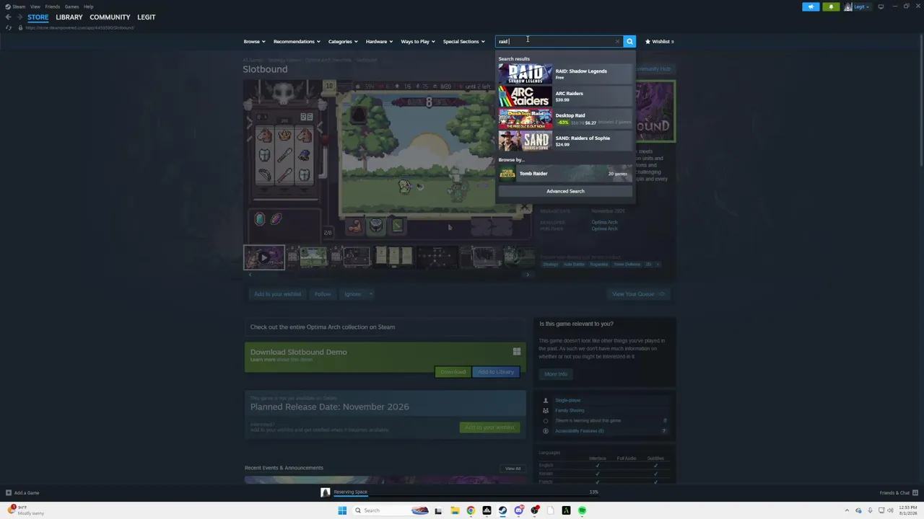The image size is (924, 519).
Task: Select Desktop Raid from search results
Action: coord(565,118)
